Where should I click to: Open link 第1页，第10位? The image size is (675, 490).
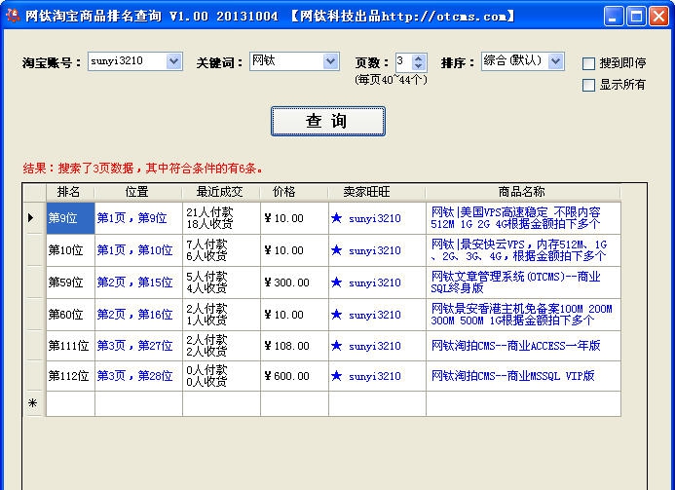coord(134,250)
